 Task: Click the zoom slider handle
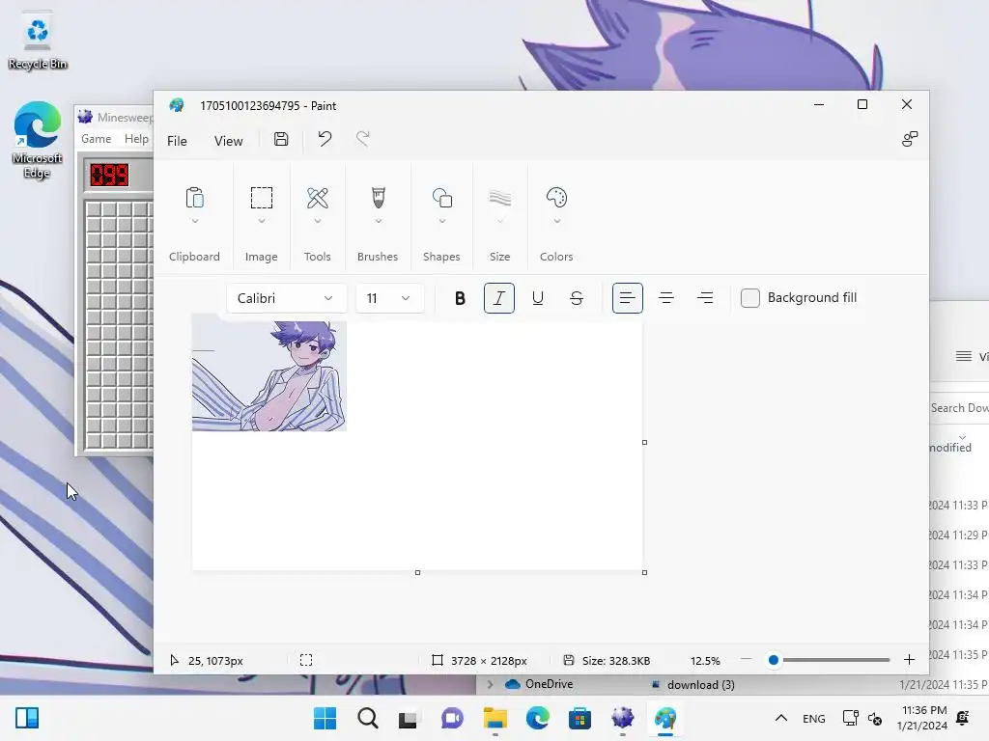(774, 660)
